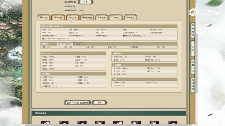The width and height of the screenshot is (225, 126).
Task: Click 返回顶部 to return to top
Action: click(x=193, y=85)
